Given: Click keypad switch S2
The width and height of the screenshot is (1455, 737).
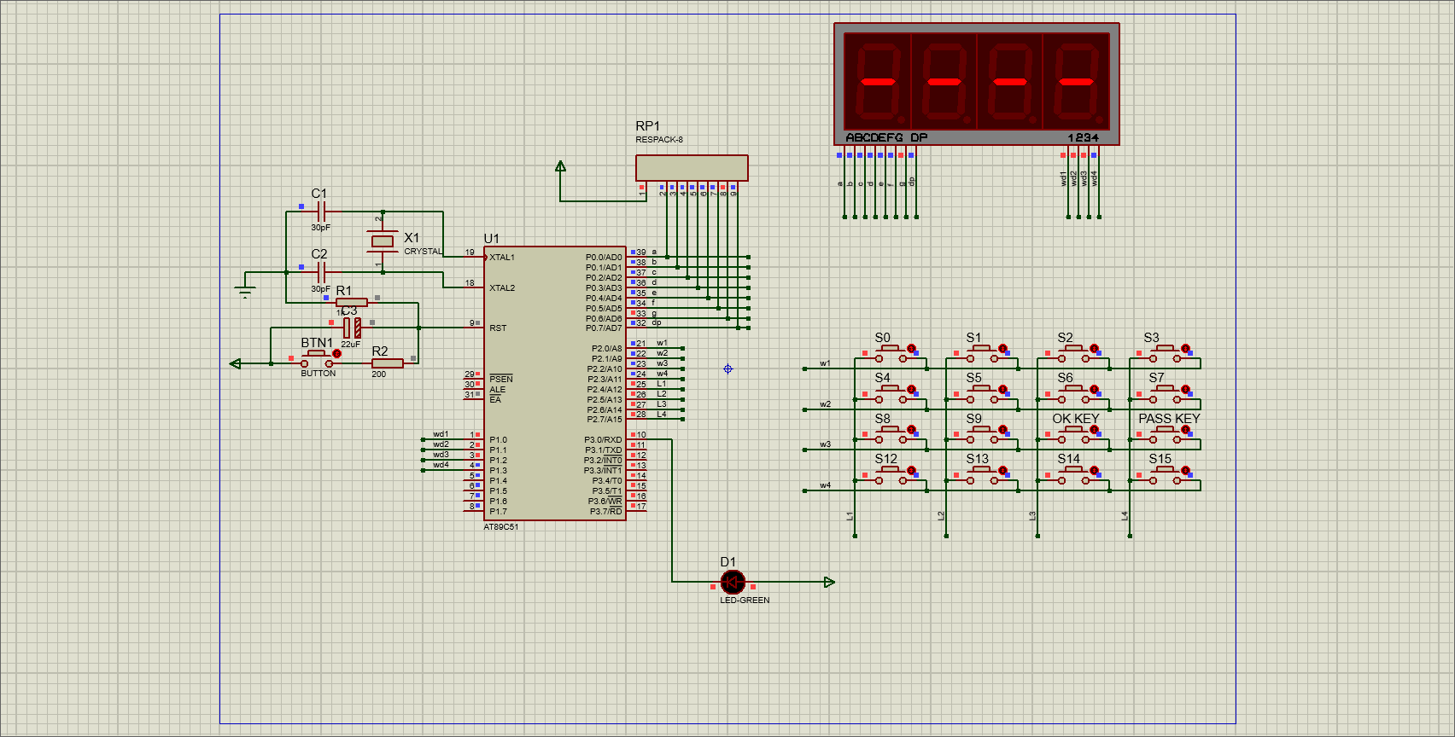Looking at the screenshot, I should point(1074,354).
